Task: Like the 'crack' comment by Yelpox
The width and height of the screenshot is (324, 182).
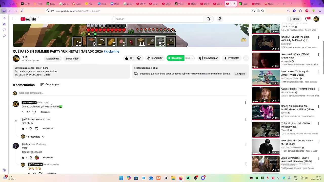Action: pos(23,157)
